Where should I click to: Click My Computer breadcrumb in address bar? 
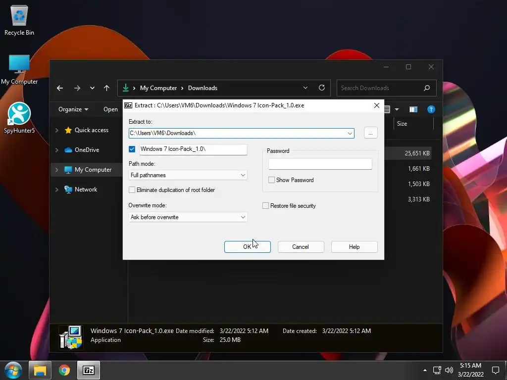point(158,88)
